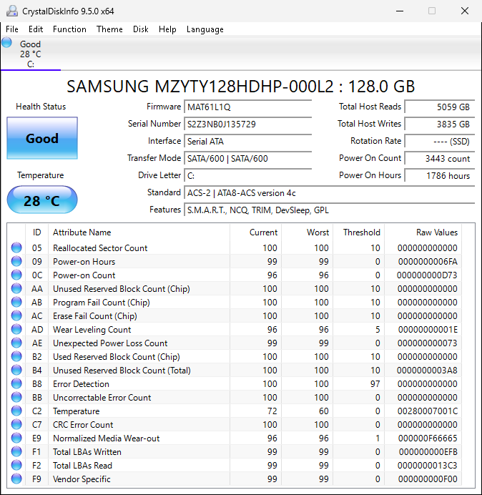Open the Function menu
Image resolution: width=482 pixels, height=495 pixels.
[x=69, y=29]
